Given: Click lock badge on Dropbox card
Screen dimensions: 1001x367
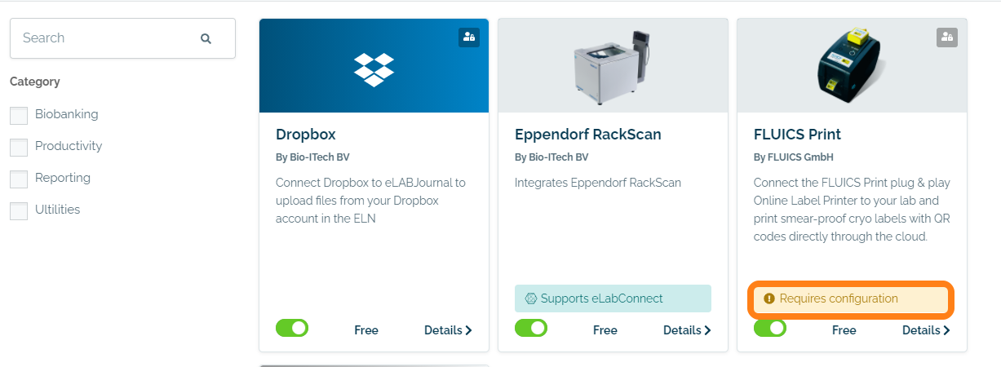Looking at the screenshot, I should point(468,37).
